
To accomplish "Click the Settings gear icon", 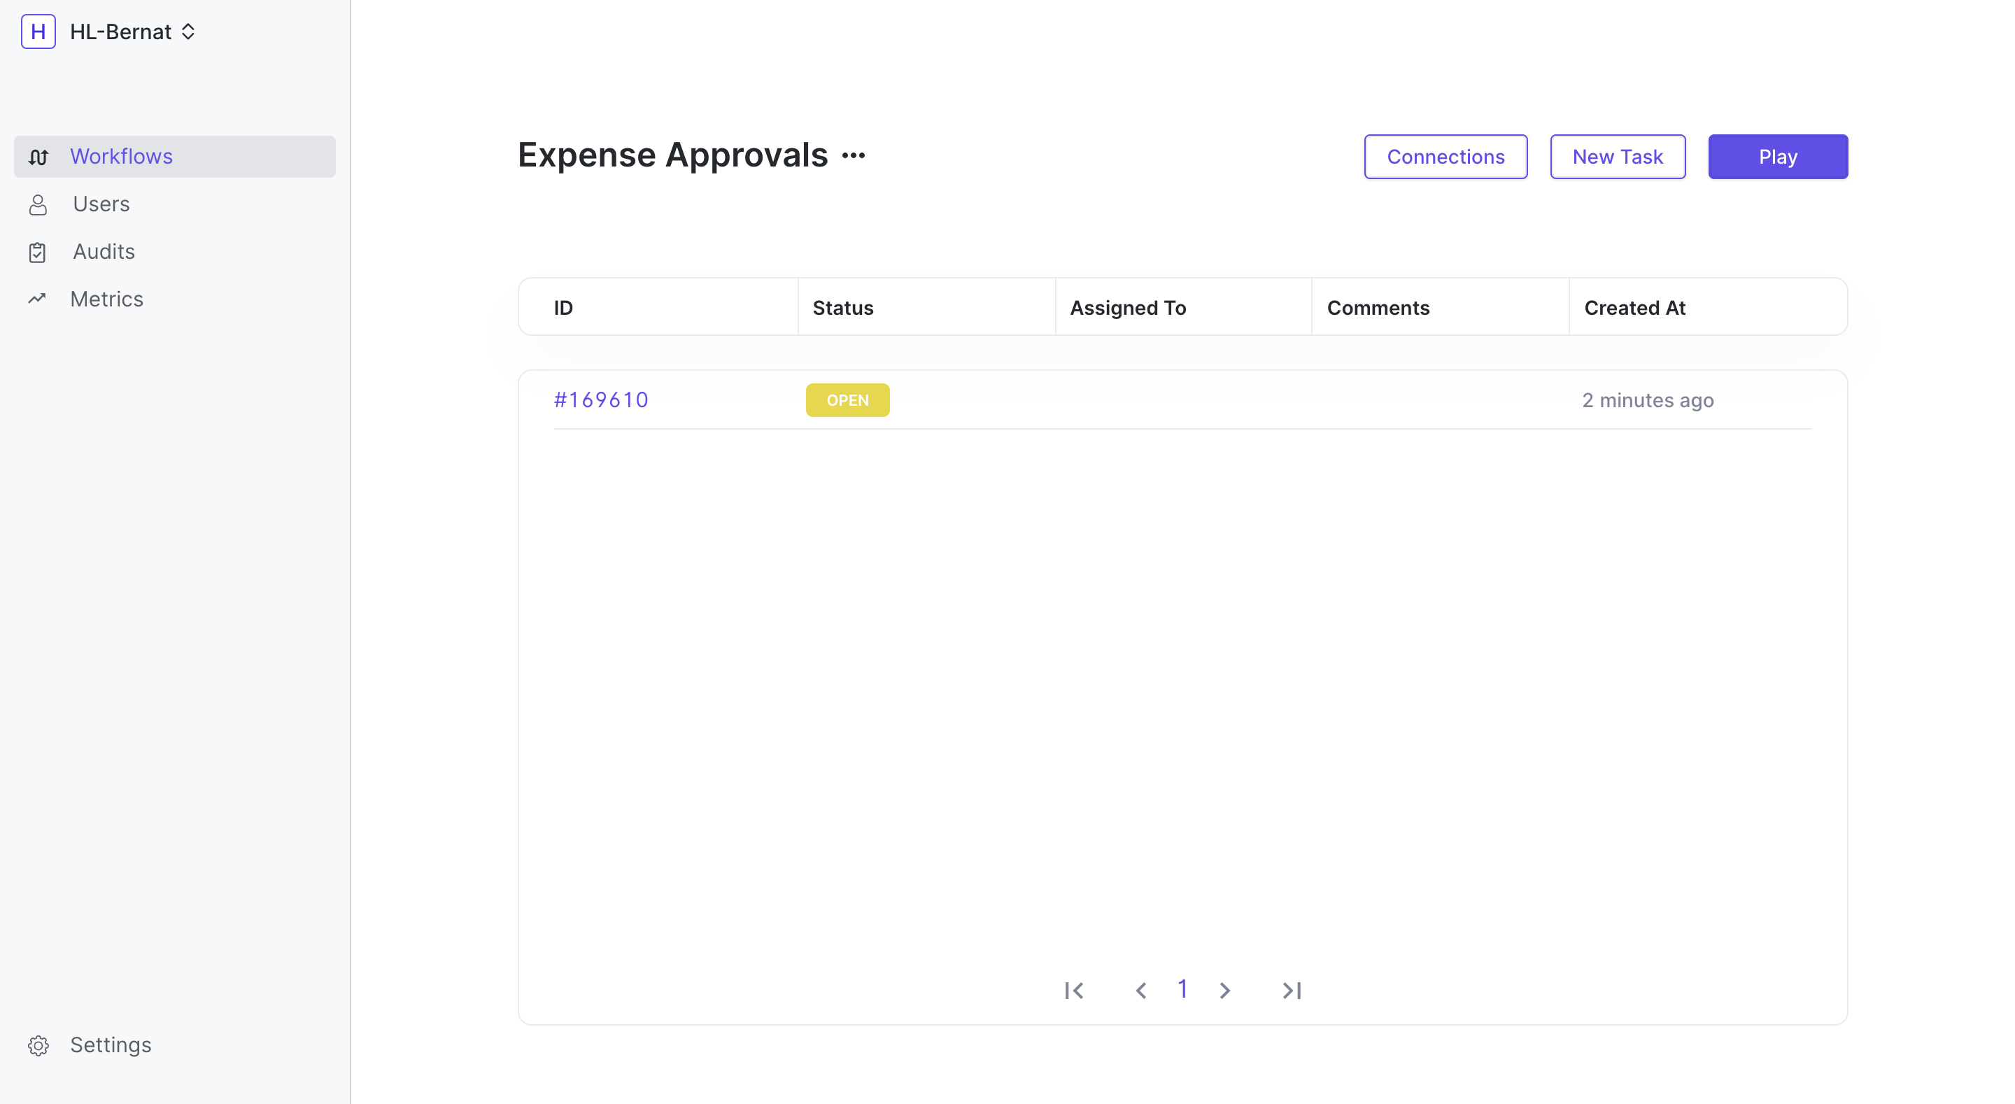I will point(38,1045).
